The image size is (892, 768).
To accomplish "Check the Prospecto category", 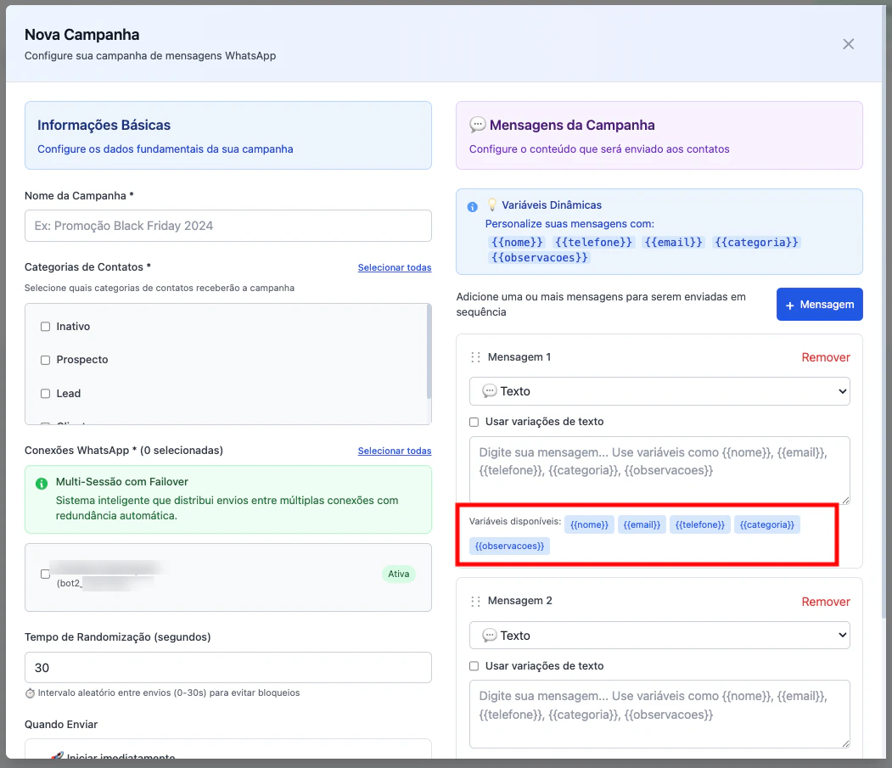I will tap(46, 360).
